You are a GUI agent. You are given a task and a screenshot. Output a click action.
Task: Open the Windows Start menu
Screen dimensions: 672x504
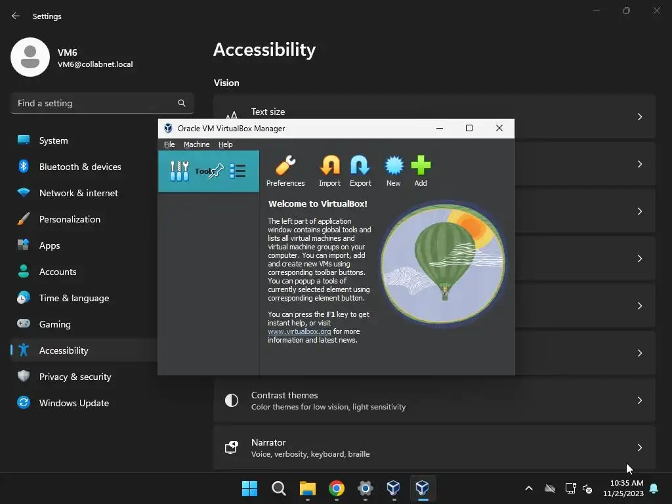pos(249,488)
